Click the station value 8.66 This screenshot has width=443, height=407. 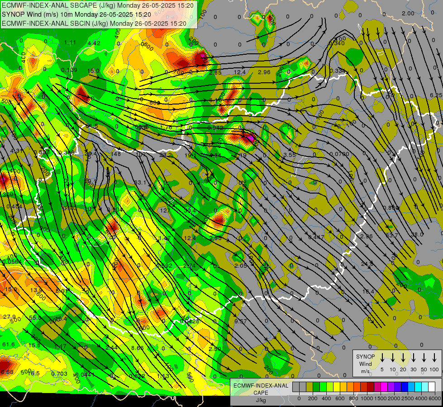tap(138, 348)
